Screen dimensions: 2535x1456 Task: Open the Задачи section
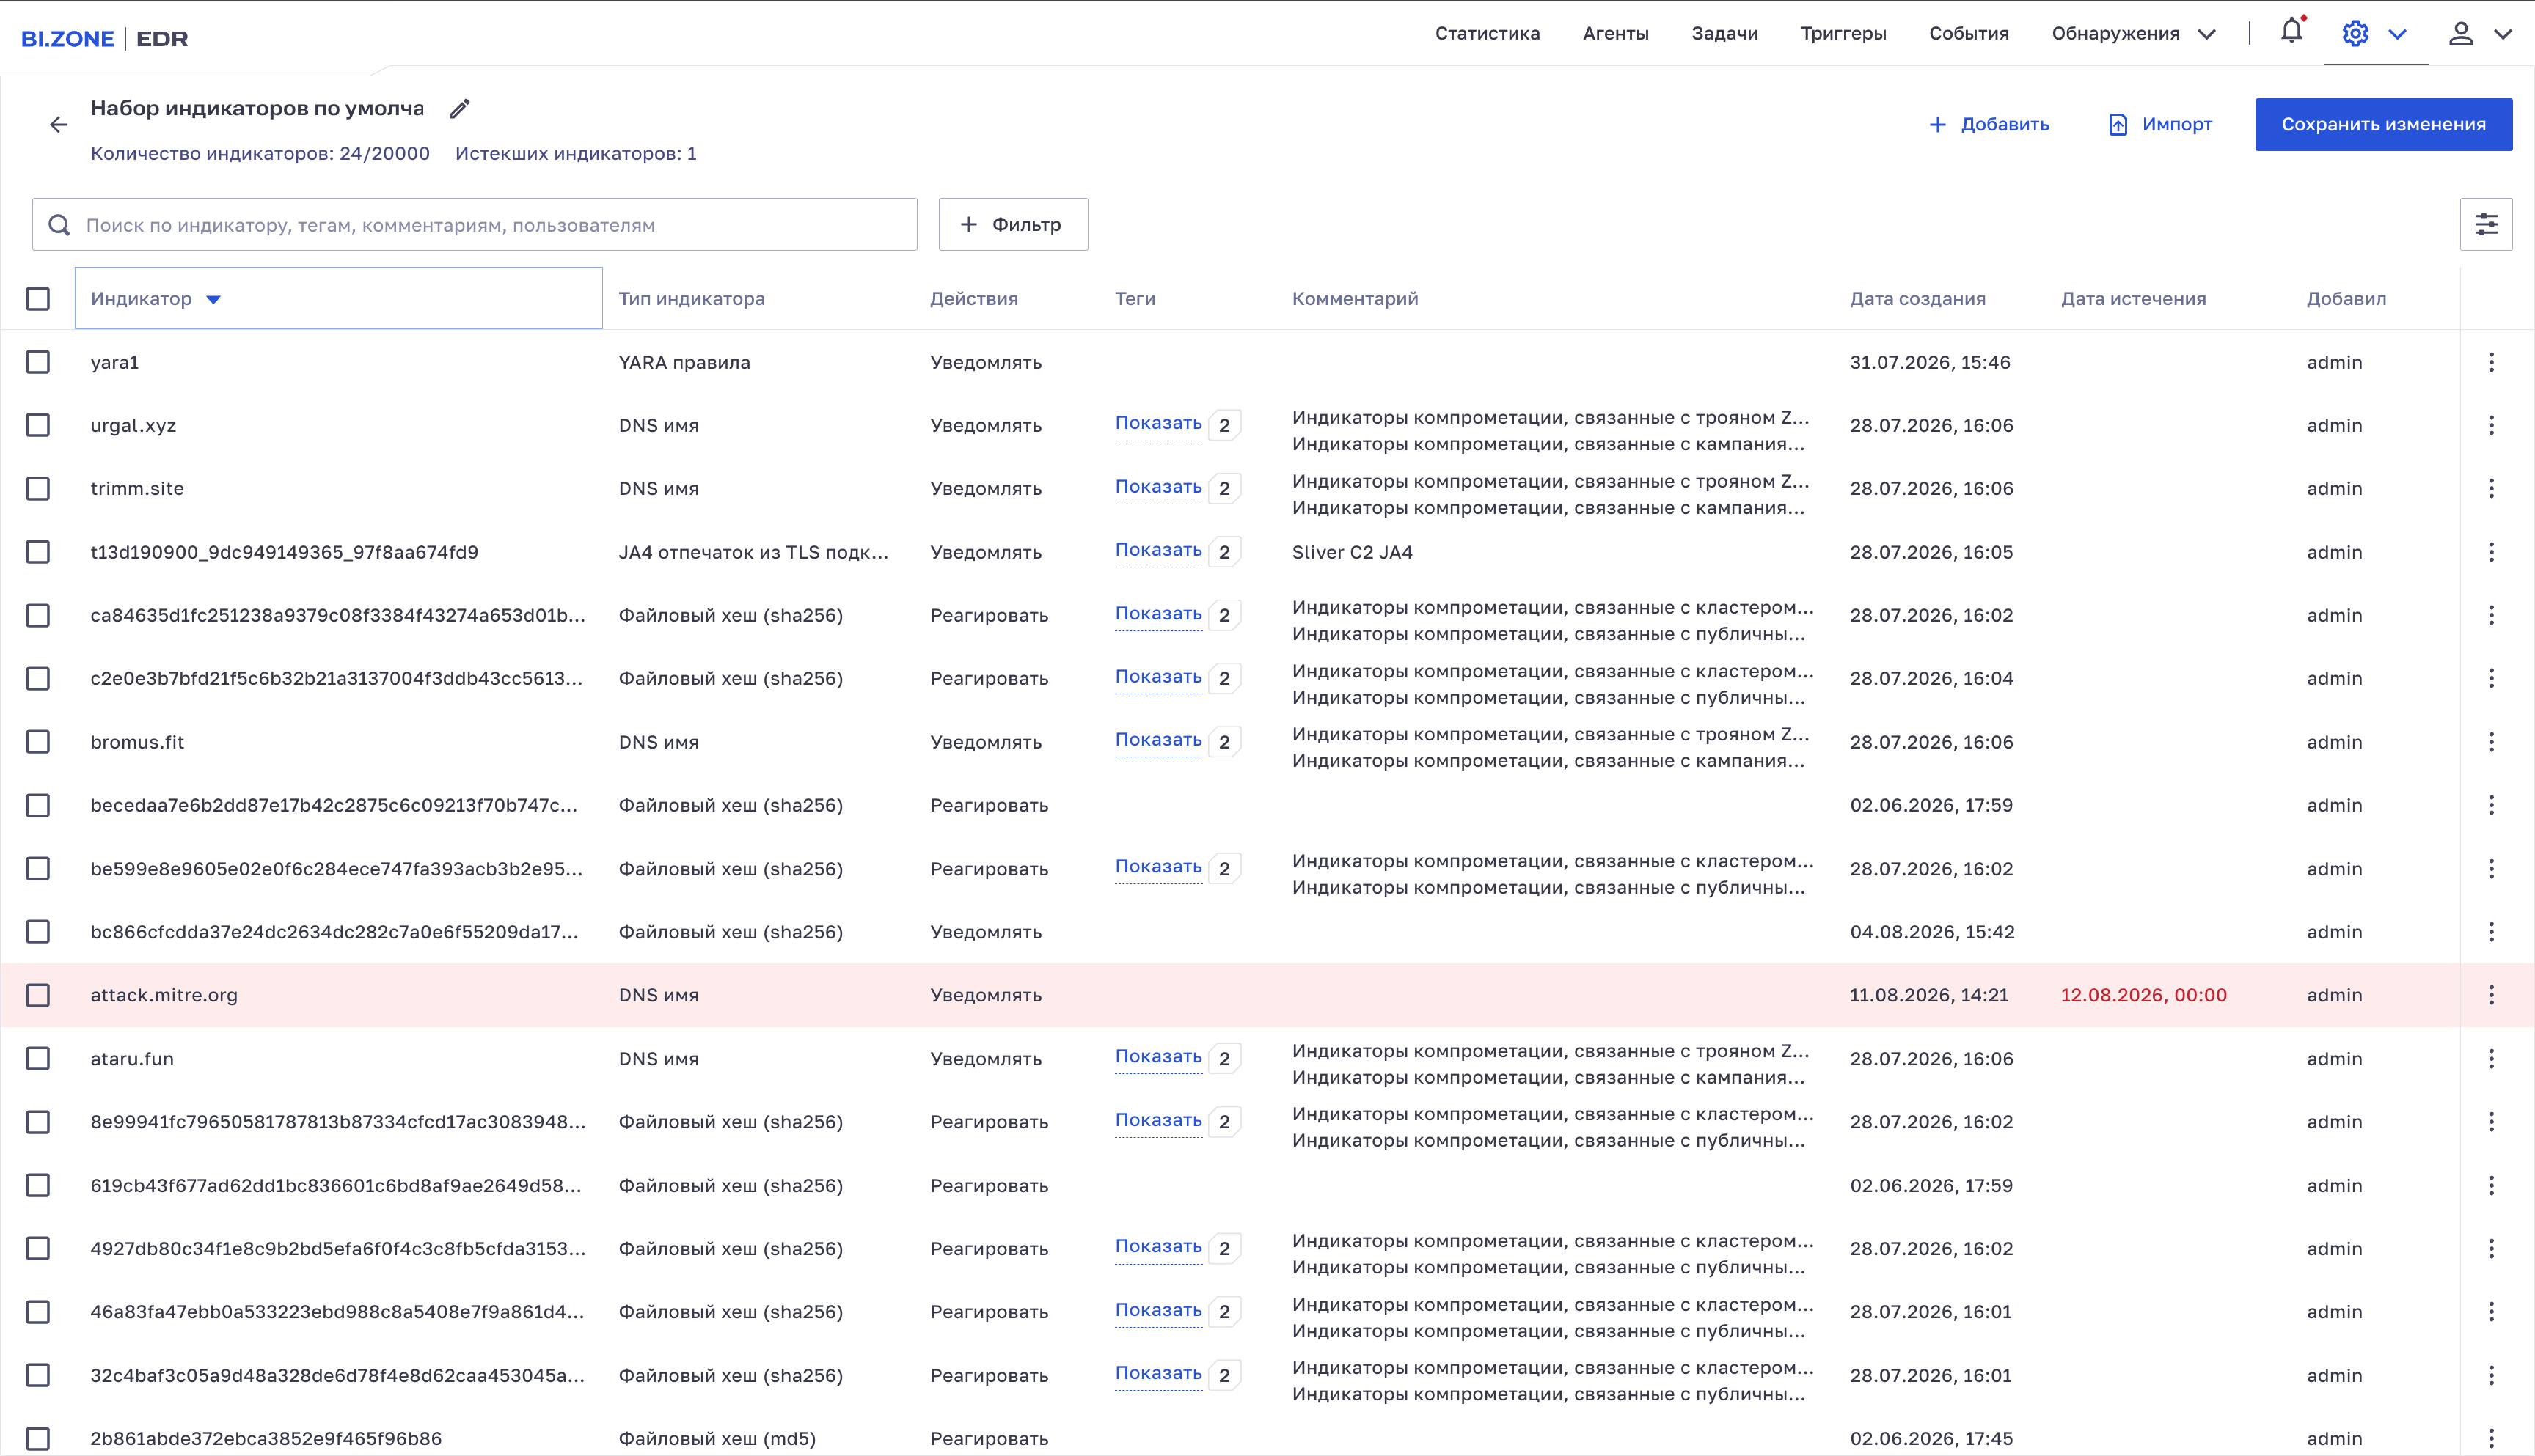pyautogui.click(x=1724, y=33)
